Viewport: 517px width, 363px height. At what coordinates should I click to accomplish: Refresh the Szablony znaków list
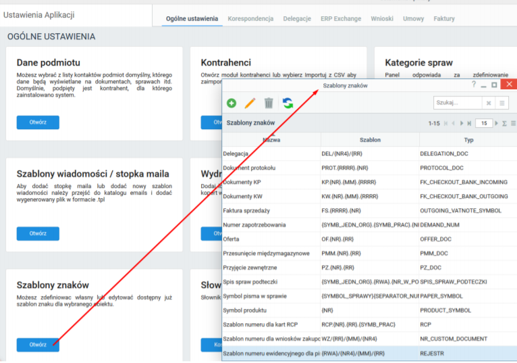[288, 103]
